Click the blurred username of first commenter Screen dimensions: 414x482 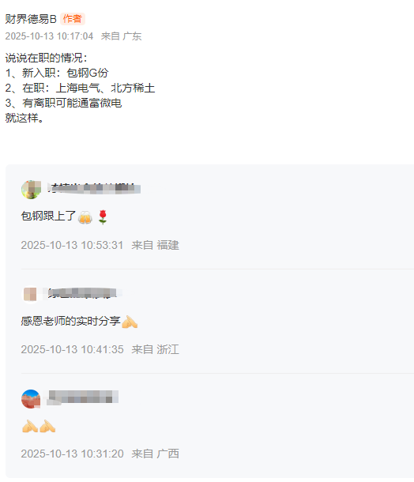(94, 188)
